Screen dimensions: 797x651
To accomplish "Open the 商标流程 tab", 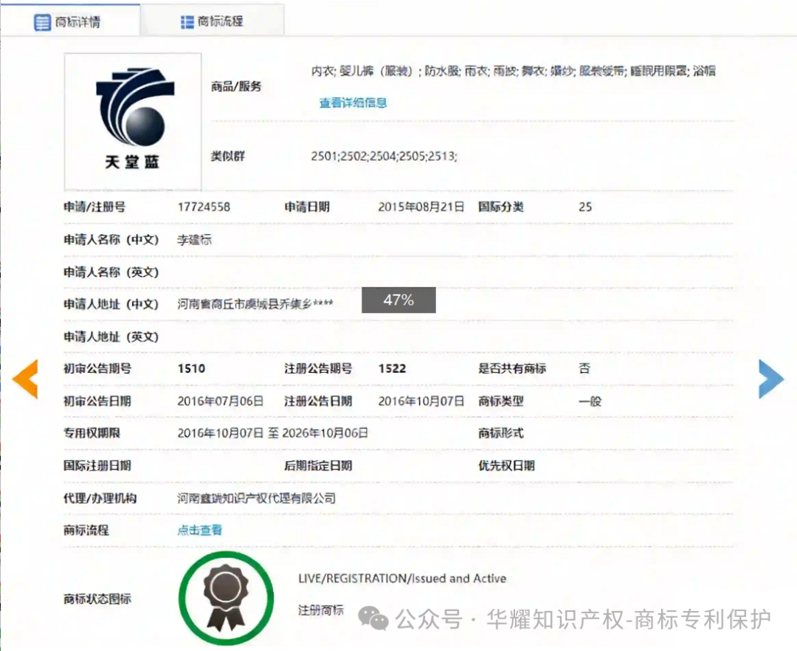I will pos(212,21).
